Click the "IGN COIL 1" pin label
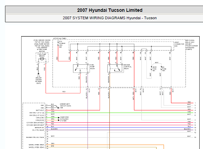Image resolution: width=203 pixels, height=149 pixels. [37, 113]
